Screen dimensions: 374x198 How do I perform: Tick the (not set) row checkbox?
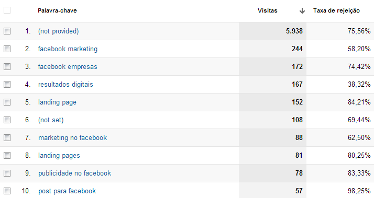pos(7,120)
